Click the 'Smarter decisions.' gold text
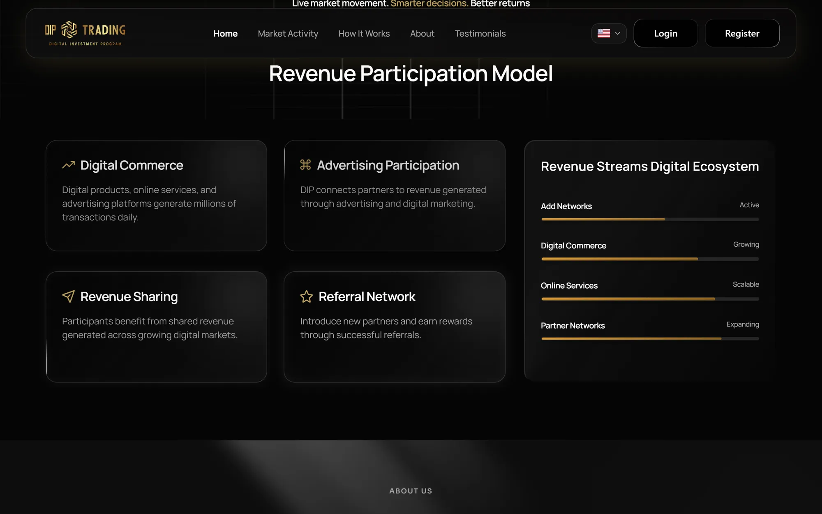Image resolution: width=822 pixels, height=514 pixels. (429, 4)
